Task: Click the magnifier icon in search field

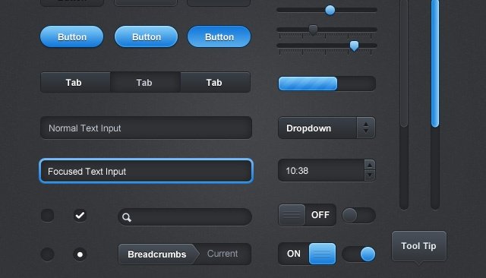Action: click(x=127, y=217)
